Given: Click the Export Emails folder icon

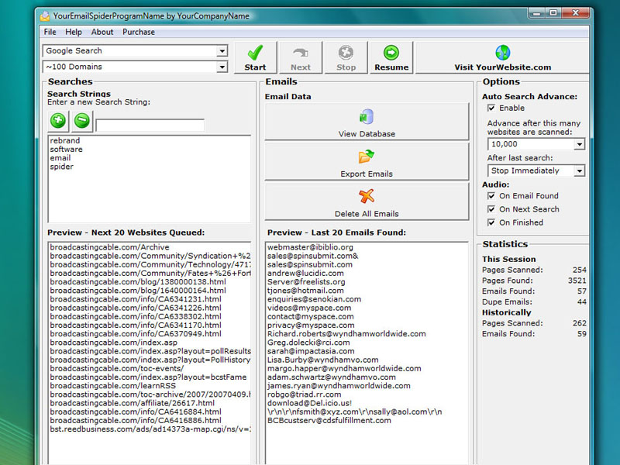Looking at the screenshot, I should tap(367, 157).
